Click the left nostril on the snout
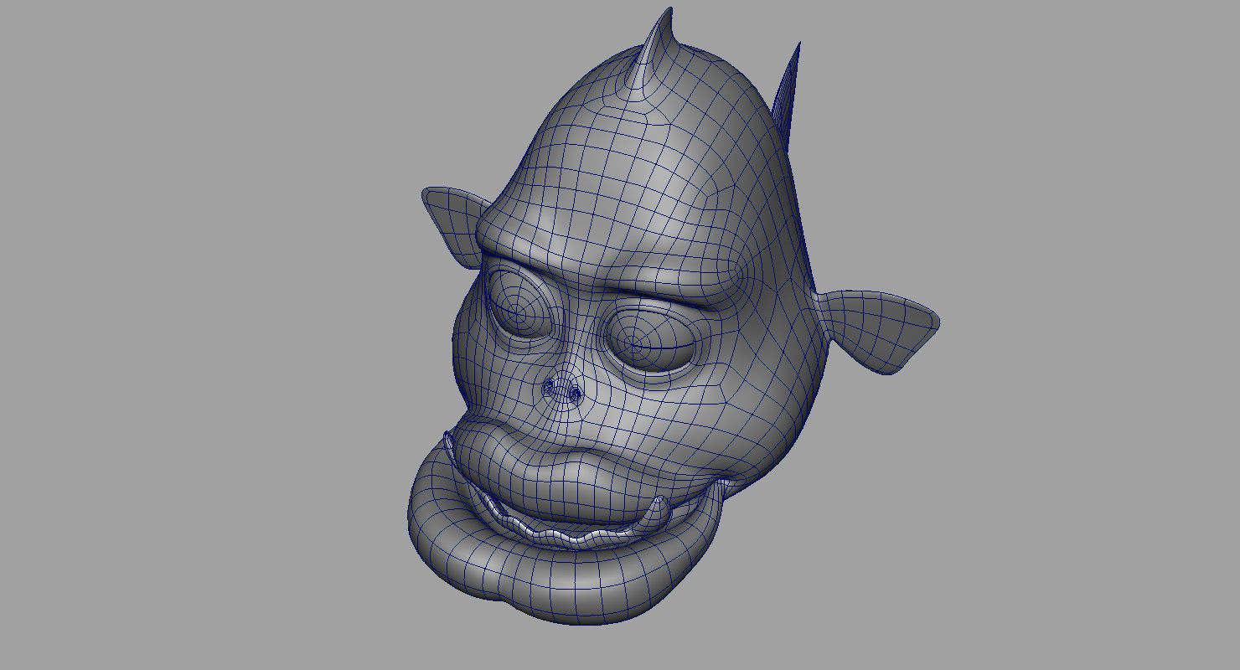The width and height of the screenshot is (1240, 670). [550, 387]
